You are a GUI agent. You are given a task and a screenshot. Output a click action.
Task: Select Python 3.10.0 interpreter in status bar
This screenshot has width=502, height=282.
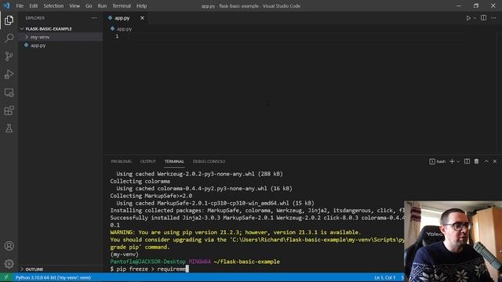point(53,277)
